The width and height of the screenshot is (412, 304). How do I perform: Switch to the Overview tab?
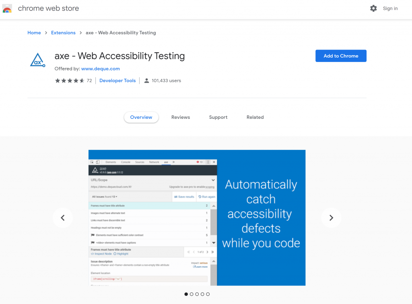point(141,117)
